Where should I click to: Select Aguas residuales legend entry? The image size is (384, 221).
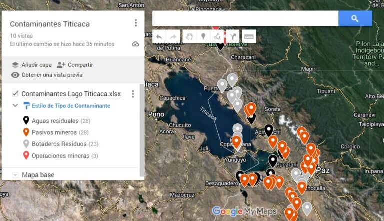[x=55, y=121]
